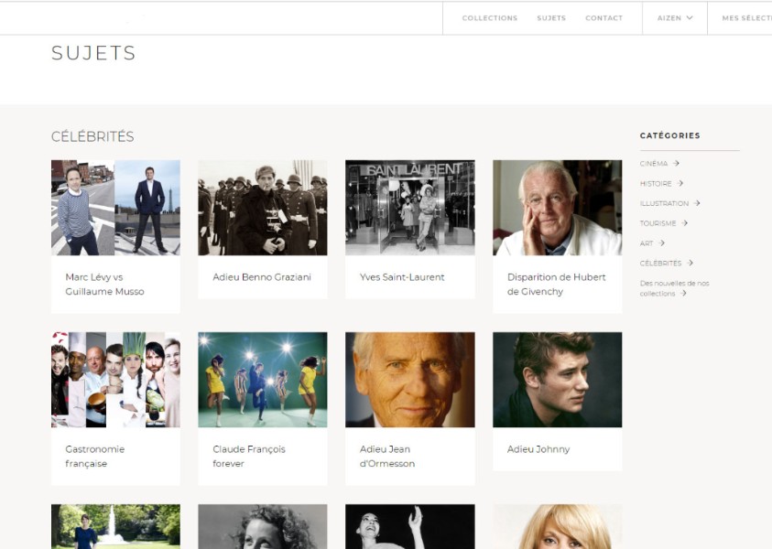Image resolution: width=772 pixels, height=549 pixels.
Task: Click 'Disparition de Hubert de Givenchy' title
Action: click(557, 285)
